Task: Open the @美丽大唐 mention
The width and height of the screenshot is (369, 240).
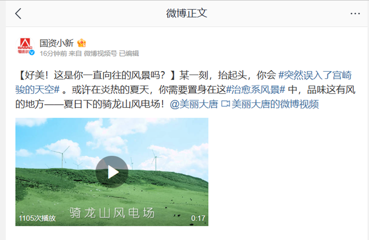Action: 194,104
